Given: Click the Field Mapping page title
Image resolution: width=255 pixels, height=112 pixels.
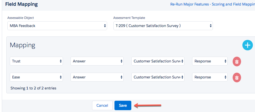Looking at the screenshot, I should coord(22,4).
